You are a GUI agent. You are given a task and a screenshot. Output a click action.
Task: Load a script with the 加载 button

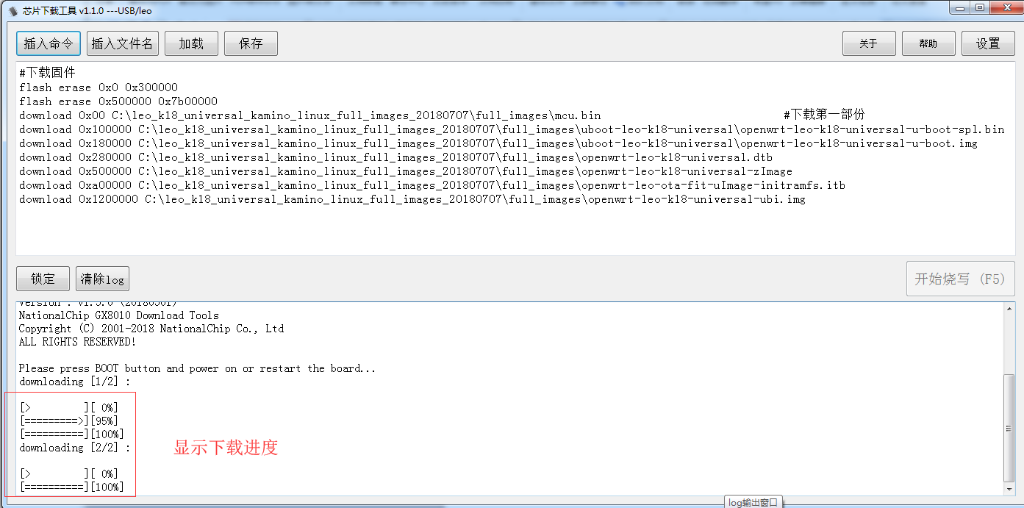click(x=191, y=43)
